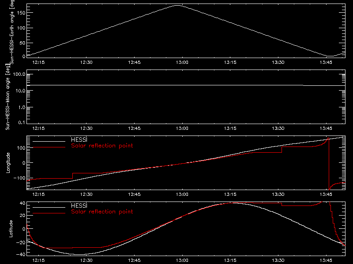Image resolution: width=353 pixels, height=264 pixels.
Task: Click 13:00 time label below Longitude plot
Action: tap(182, 194)
